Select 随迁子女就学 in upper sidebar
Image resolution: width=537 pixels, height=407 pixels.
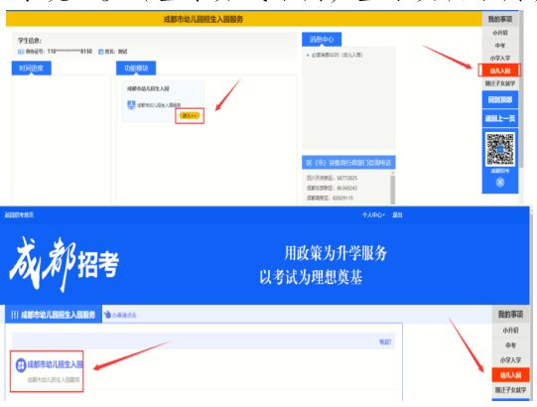500,83
